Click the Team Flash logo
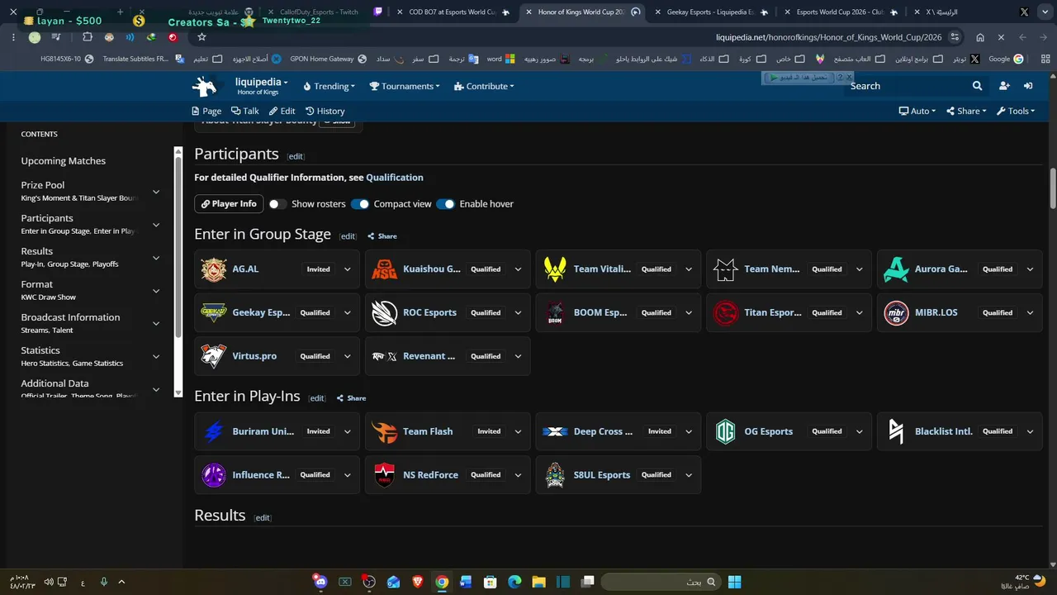Screen dimensions: 1057x595 coord(385,431)
